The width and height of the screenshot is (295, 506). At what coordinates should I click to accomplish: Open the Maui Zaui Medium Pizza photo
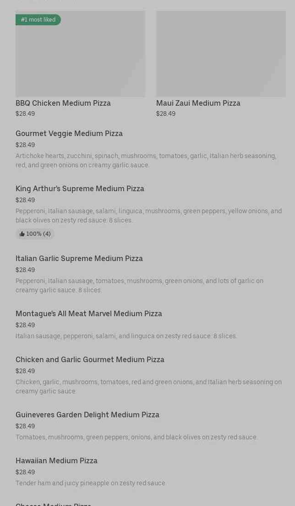click(x=221, y=54)
